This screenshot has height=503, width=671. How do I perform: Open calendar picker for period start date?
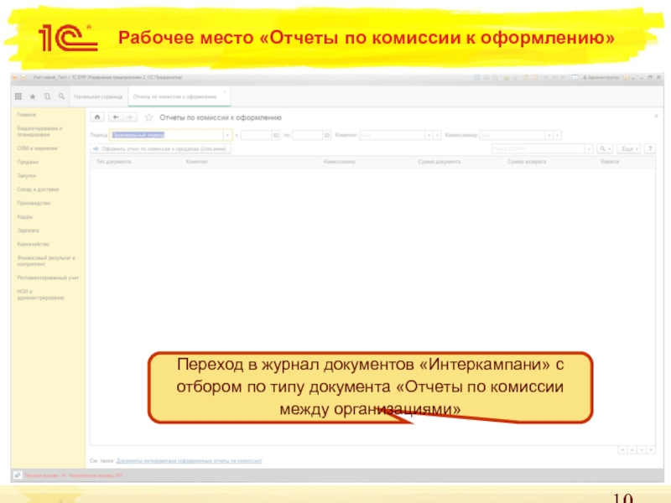click(275, 134)
